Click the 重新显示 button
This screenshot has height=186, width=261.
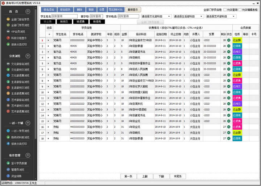[133, 10]
